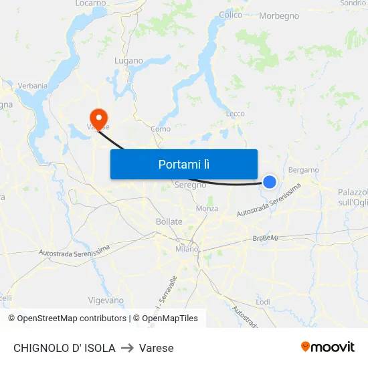Open the OpenMapTiles attribution link
Image resolution: width=368 pixels, height=368 pixels.
(x=165, y=318)
